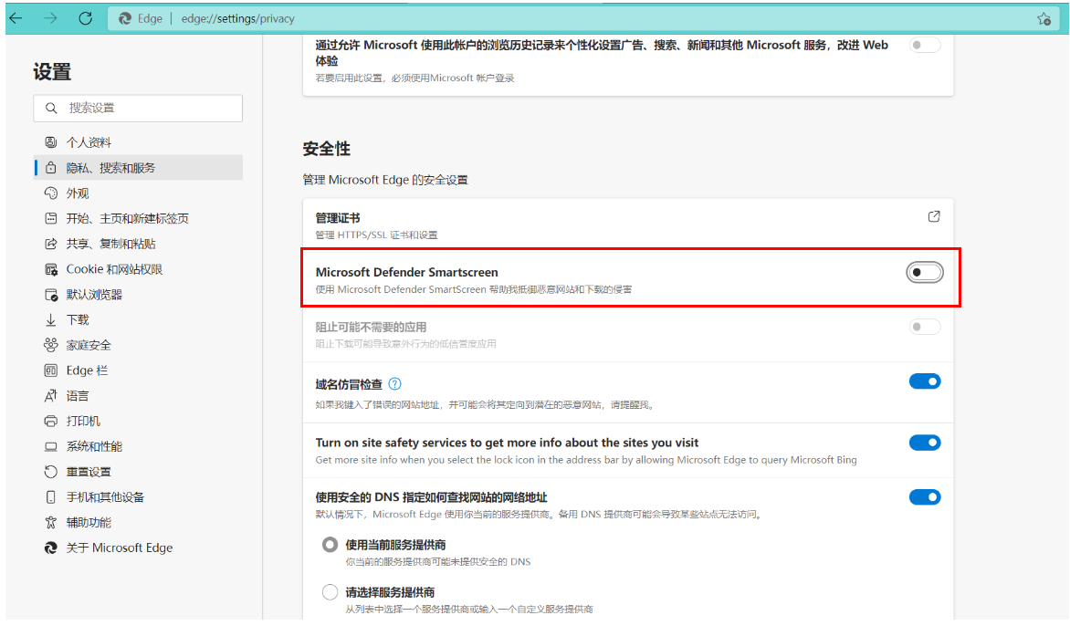
Task: Click the 辅助功能 accessibility icon
Action: [50, 522]
